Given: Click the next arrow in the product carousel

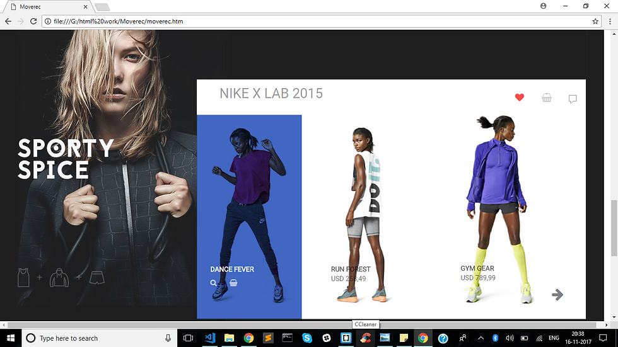Looking at the screenshot, I should [x=557, y=294].
